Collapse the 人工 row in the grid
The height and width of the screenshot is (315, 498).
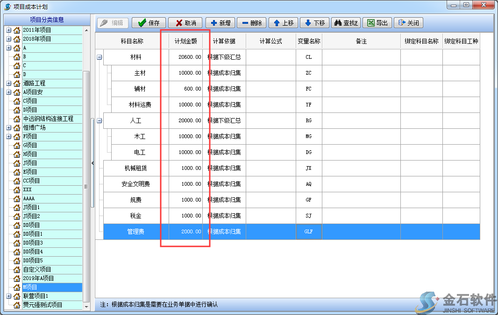[100, 120]
